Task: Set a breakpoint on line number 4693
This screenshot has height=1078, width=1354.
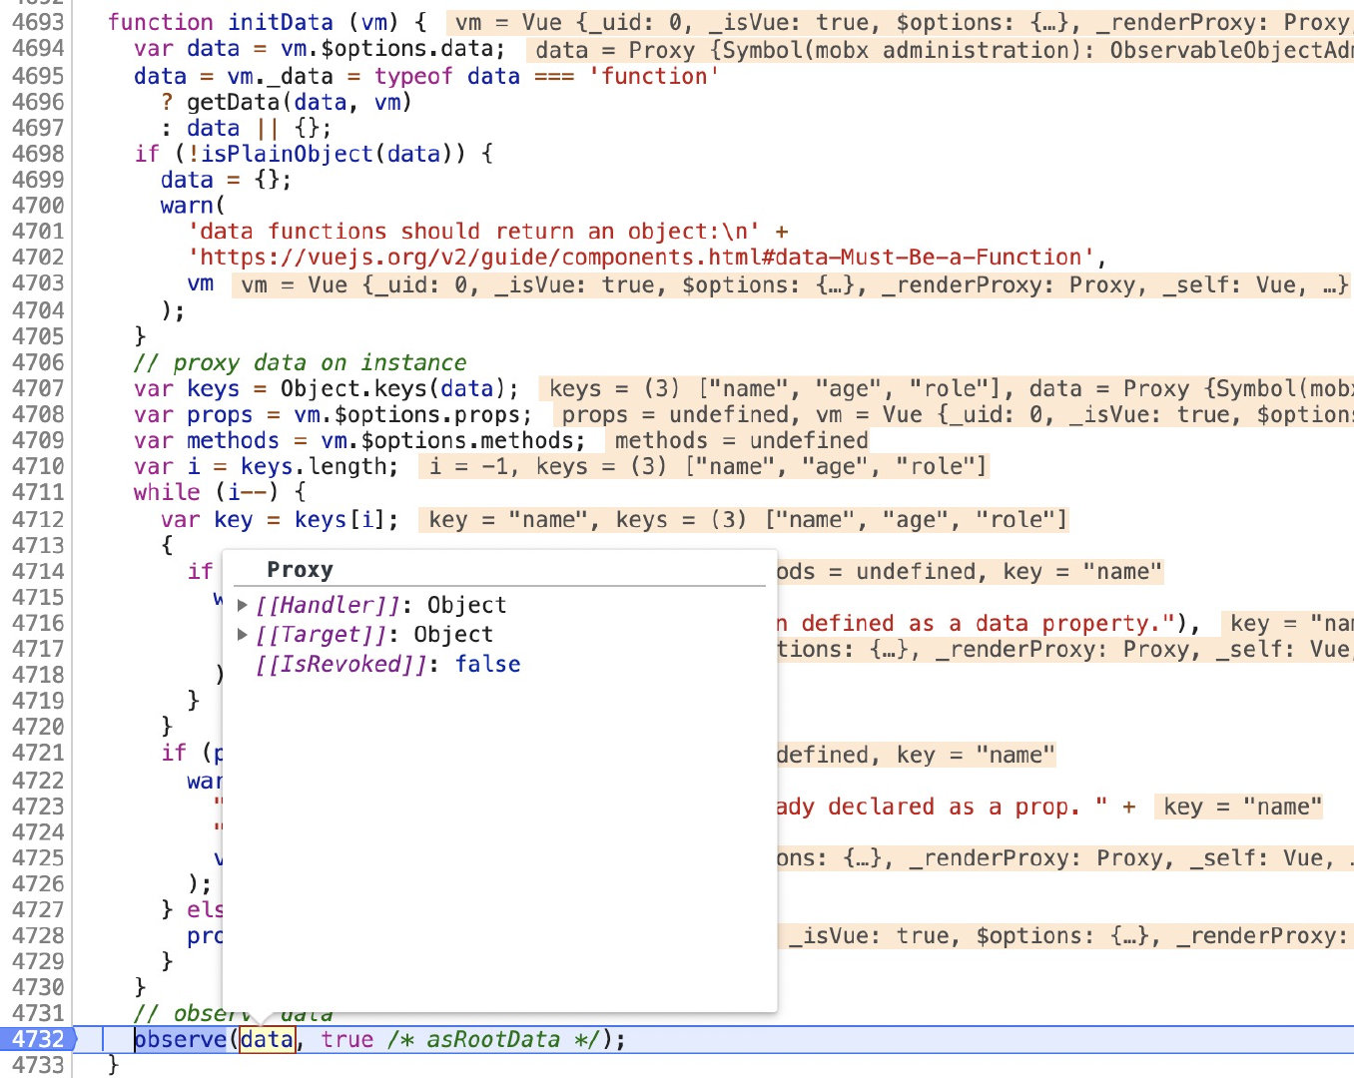Action: (x=37, y=22)
